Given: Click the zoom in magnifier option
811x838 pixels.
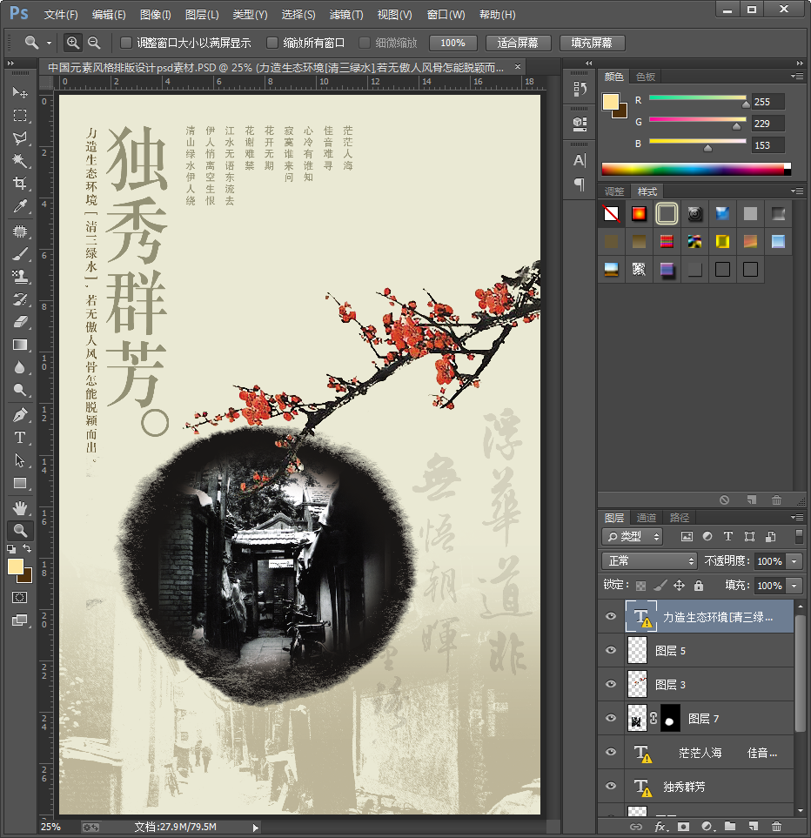Looking at the screenshot, I should (x=72, y=43).
